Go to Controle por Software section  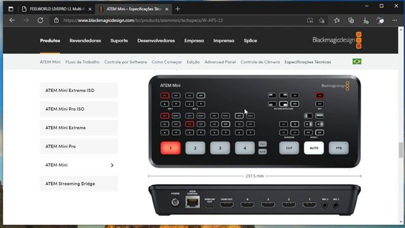(x=125, y=62)
